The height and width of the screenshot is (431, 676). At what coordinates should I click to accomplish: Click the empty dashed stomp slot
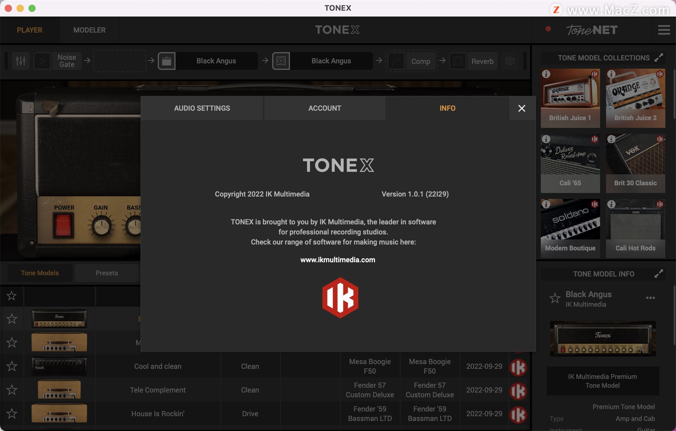pyautogui.click(x=120, y=61)
